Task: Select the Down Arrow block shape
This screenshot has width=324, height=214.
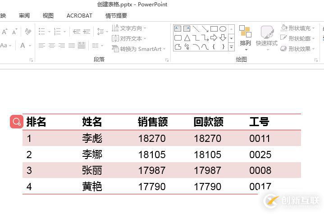Action: pos(223,38)
